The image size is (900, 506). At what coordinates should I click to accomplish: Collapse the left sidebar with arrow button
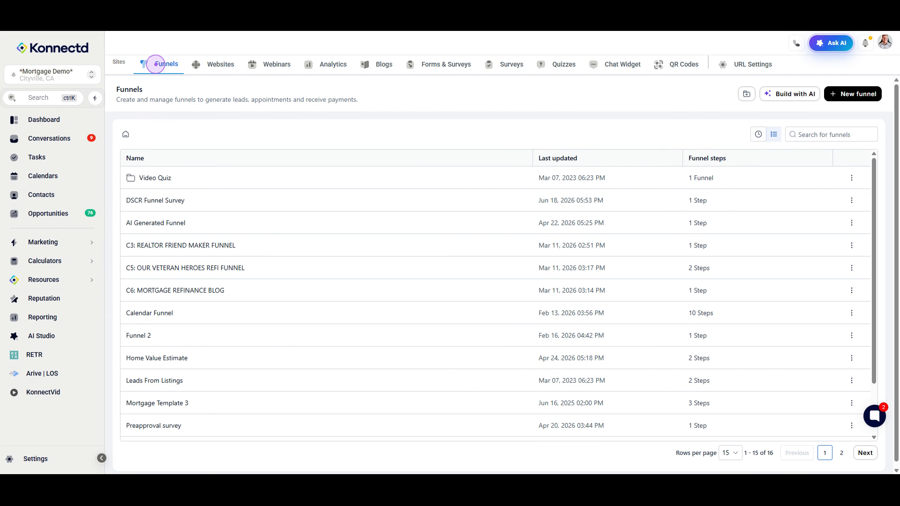coord(102,458)
